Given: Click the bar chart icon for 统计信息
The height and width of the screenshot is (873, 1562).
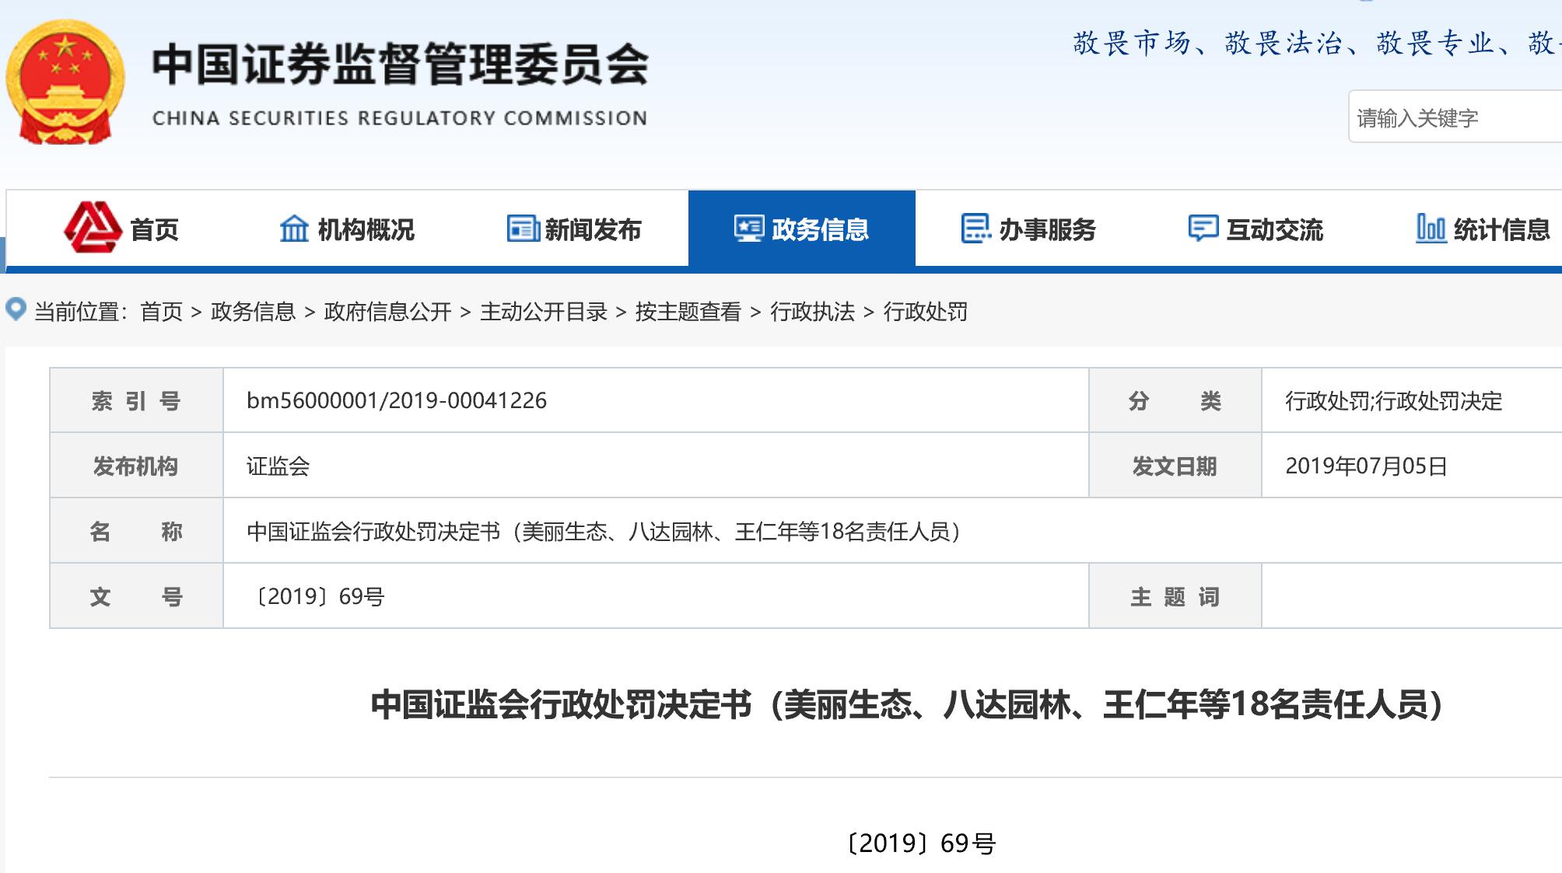Looking at the screenshot, I should pyautogui.click(x=1430, y=229).
